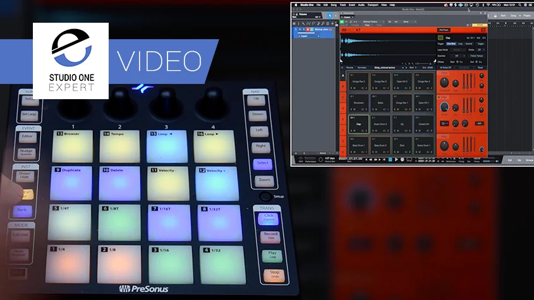Trigger the Open HH 2 pad
The image size is (534, 300).
tap(402, 81)
